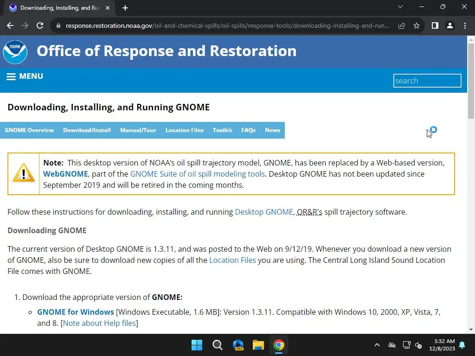Click the site search input field
The height and width of the screenshot is (356, 475).
(427, 81)
